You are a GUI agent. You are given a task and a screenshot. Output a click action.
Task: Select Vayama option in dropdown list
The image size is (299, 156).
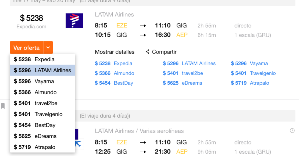coord(42,81)
